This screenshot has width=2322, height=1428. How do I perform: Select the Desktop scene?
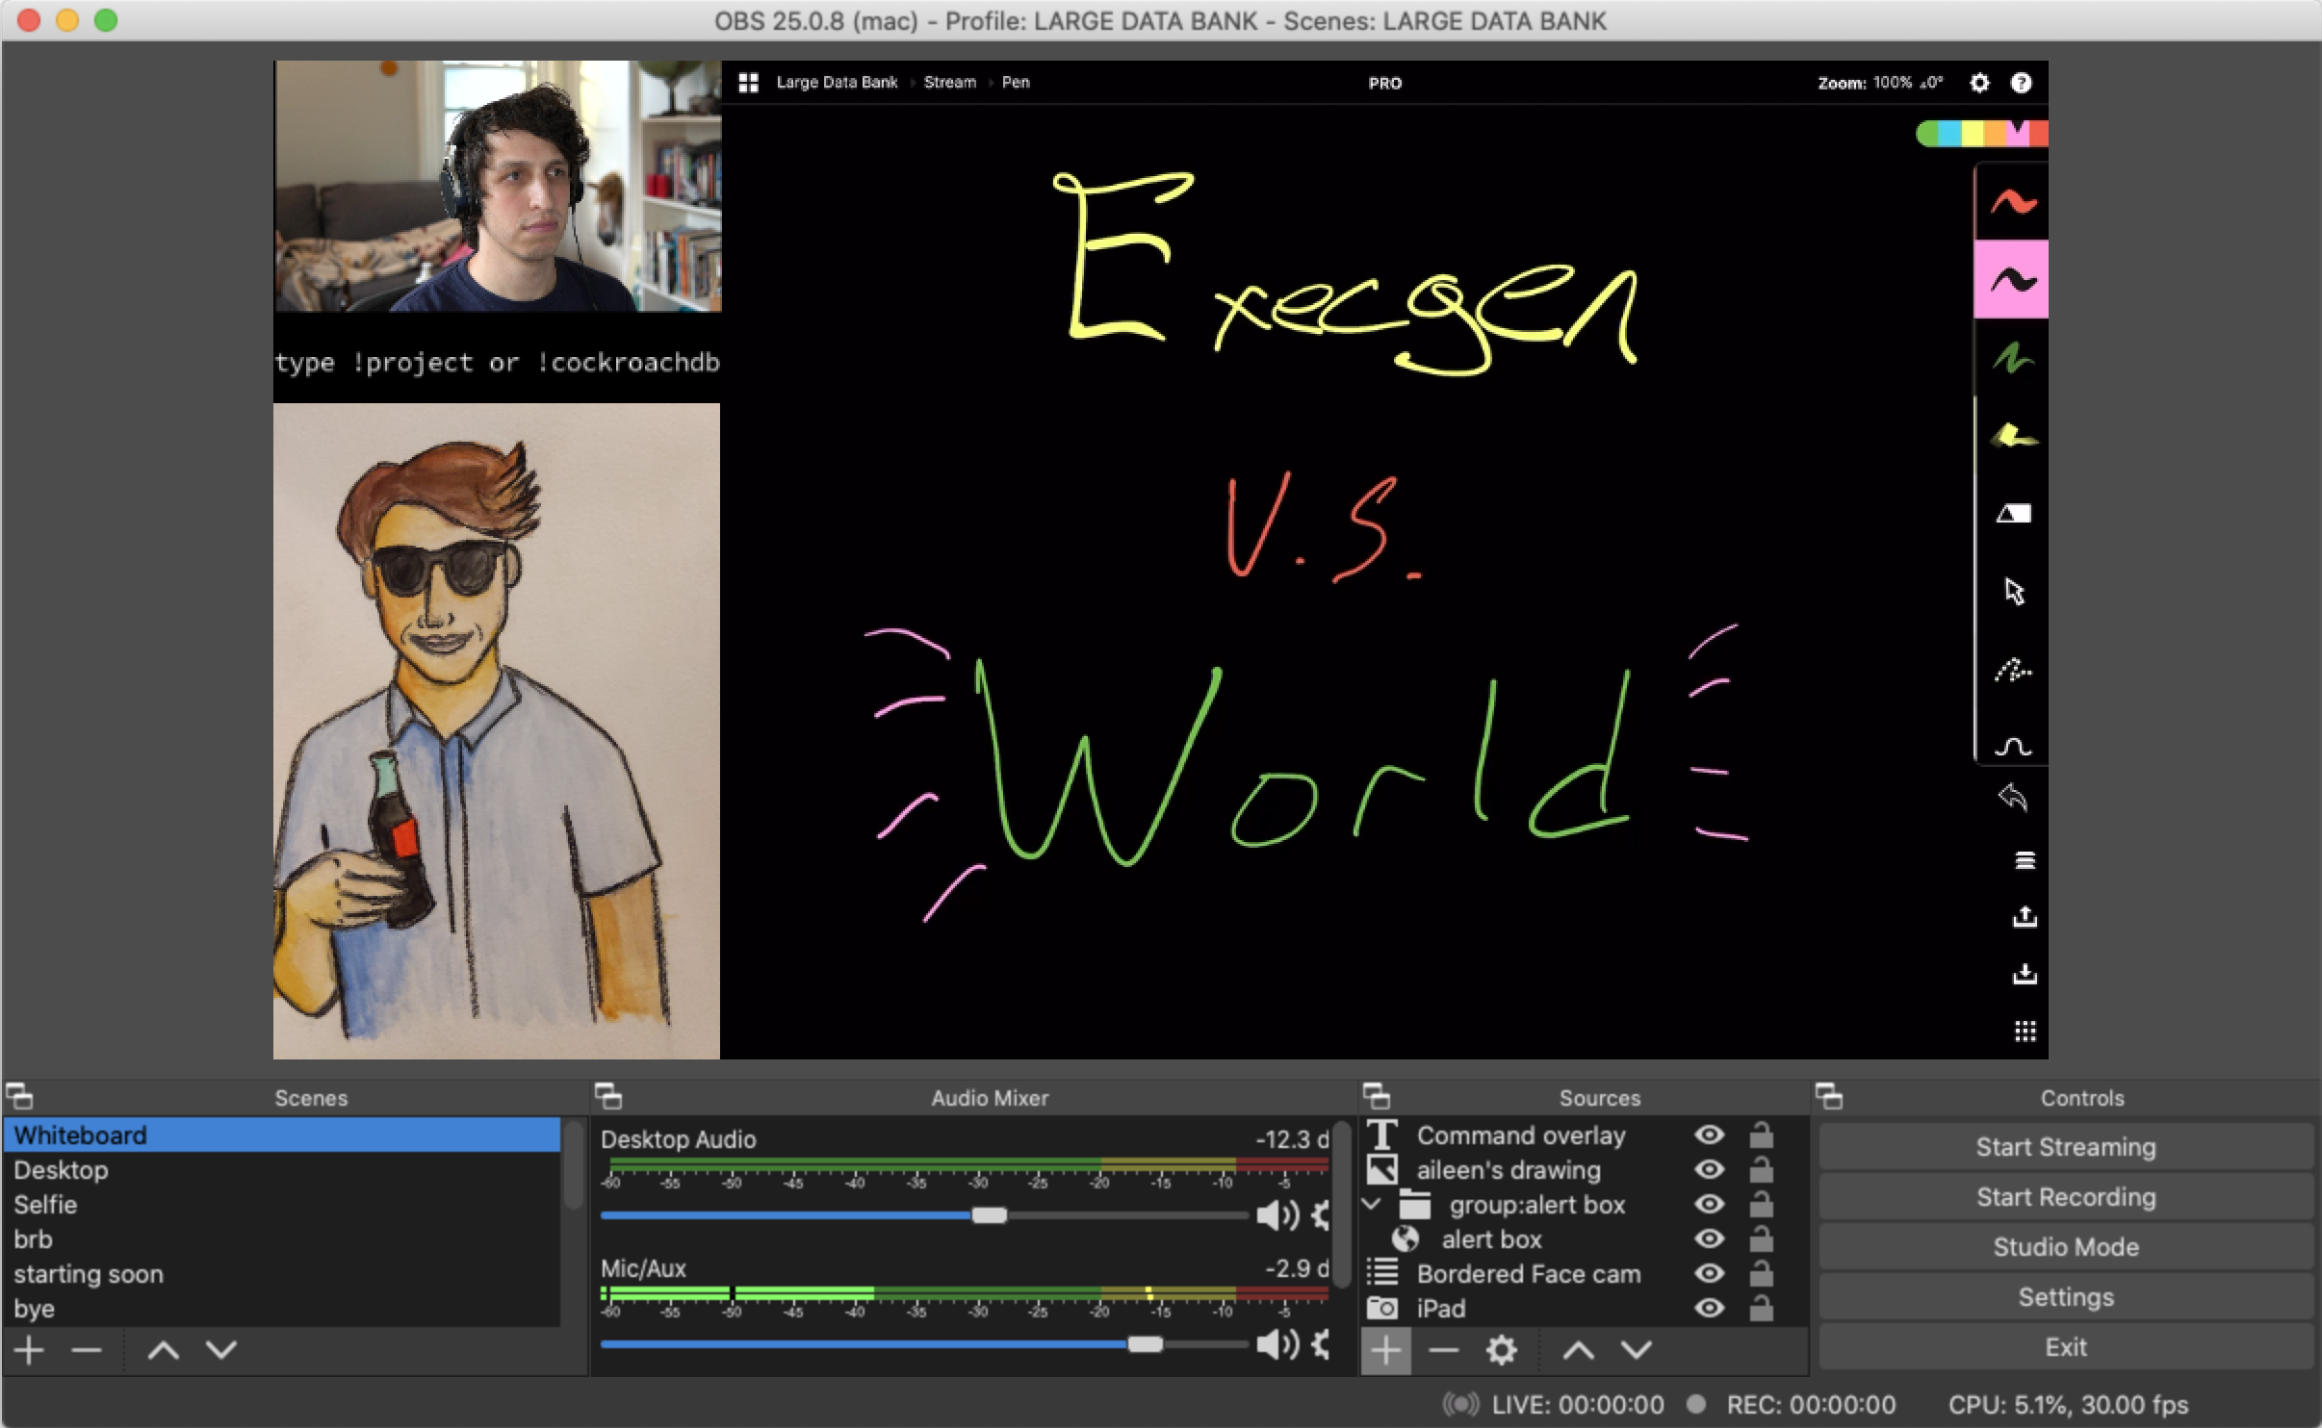tap(282, 1170)
